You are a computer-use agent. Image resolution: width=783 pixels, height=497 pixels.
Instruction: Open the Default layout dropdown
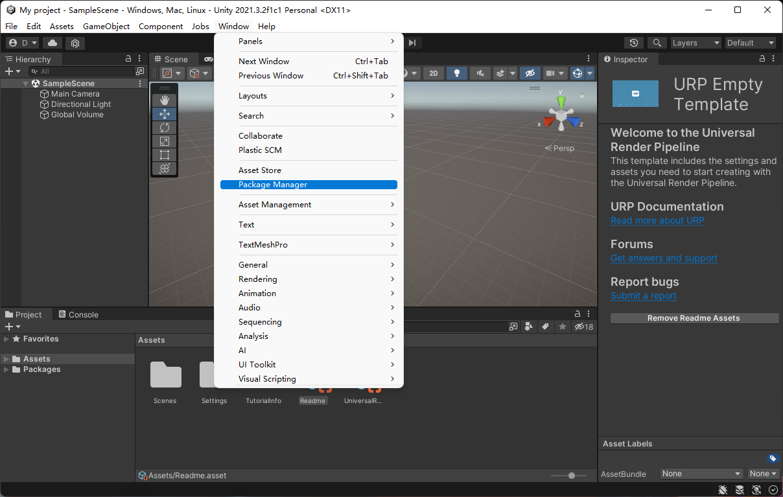pos(750,43)
